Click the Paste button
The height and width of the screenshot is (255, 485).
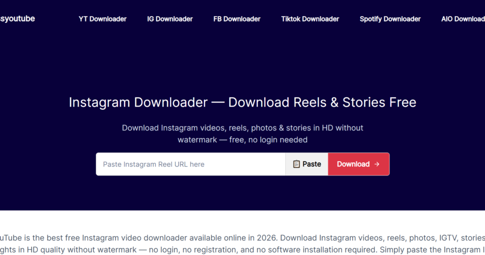point(306,164)
